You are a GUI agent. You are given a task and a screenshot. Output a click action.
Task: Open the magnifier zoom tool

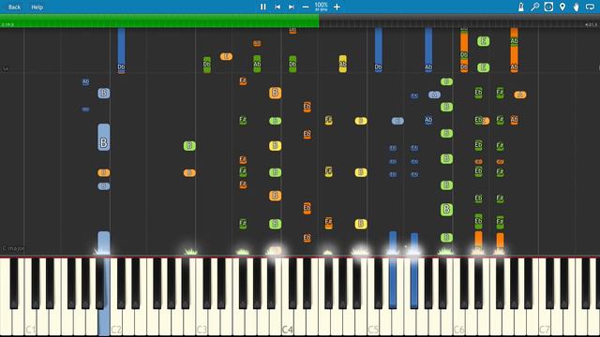(x=535, y=7)
